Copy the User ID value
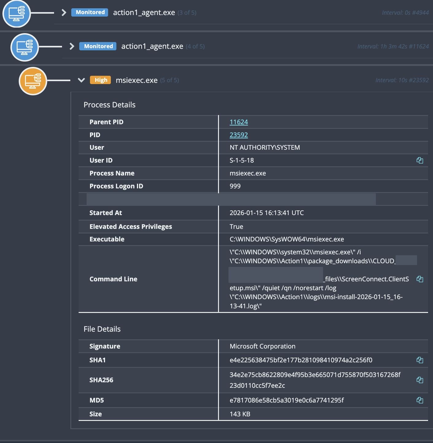The width and height of the screenshot is (433, 443). coord(419,160)
